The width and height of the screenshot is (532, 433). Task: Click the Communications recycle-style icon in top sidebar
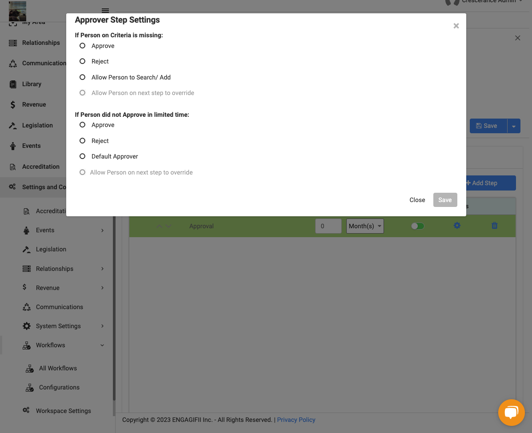(x=13, y=64)
